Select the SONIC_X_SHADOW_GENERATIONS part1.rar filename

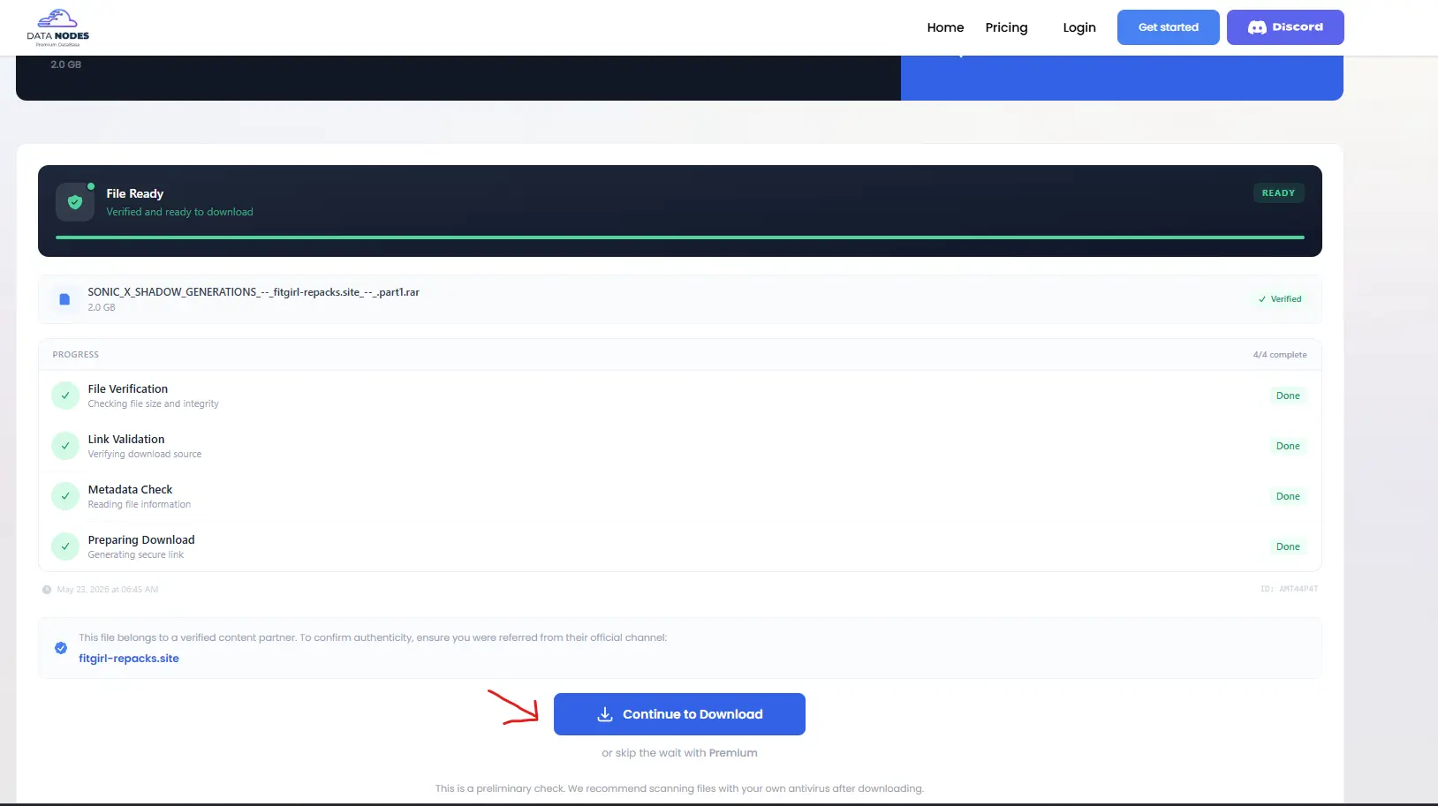[254, 292]
